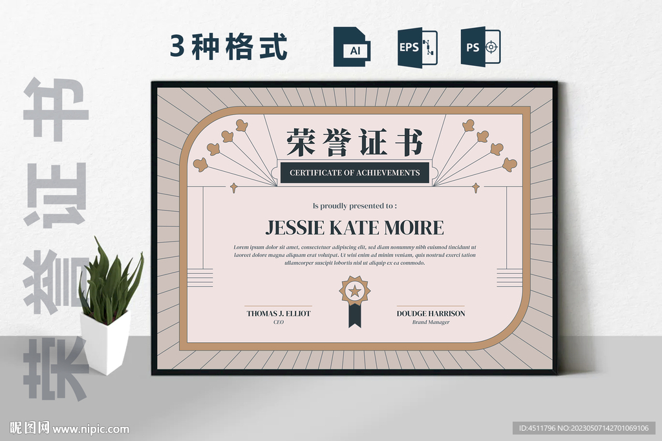
Task: Select the name "JESSIE KATE MOIRE"
Action: 355,228
